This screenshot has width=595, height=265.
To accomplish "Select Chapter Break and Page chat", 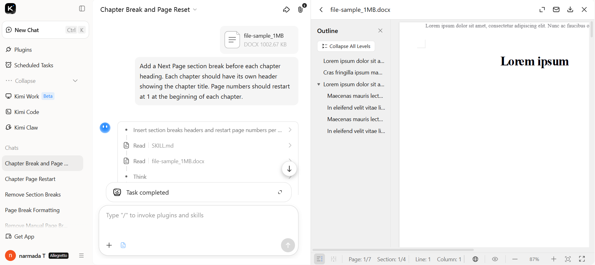I will pyautogui.click(x=42, y=163).
